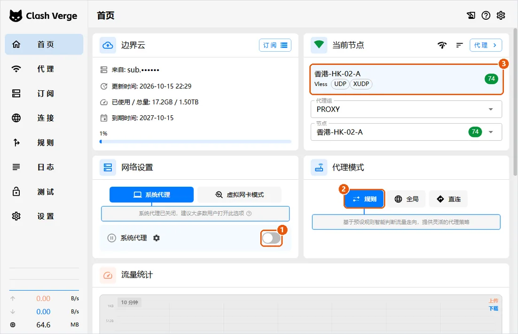
Task: Open the 订阅 subscription button
Action: pyautogui.click(x=275, y=45)
